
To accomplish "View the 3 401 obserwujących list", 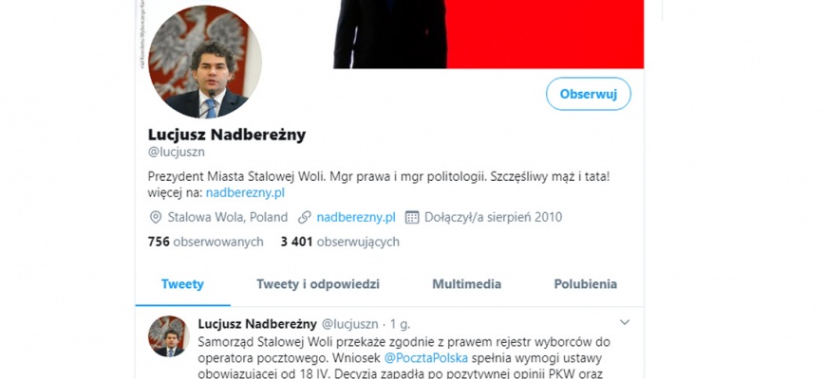I will pyautogui.click(x=340, y=242).
